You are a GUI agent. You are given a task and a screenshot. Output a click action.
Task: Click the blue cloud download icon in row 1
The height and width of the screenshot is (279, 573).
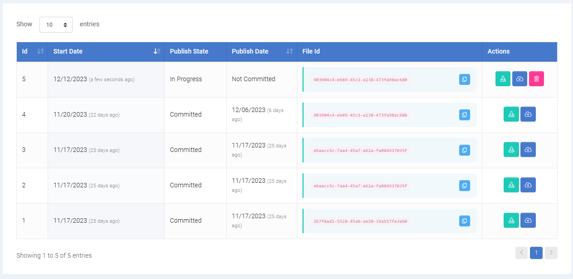coord(528,220)
